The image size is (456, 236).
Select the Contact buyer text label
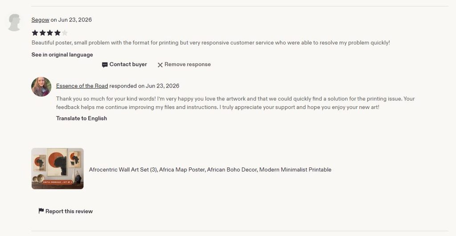coord(128,64)
